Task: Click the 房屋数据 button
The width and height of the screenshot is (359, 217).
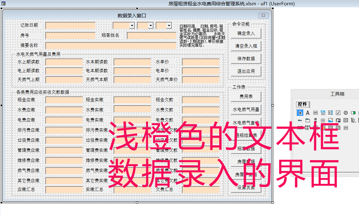Action: [x=246, y=162]
